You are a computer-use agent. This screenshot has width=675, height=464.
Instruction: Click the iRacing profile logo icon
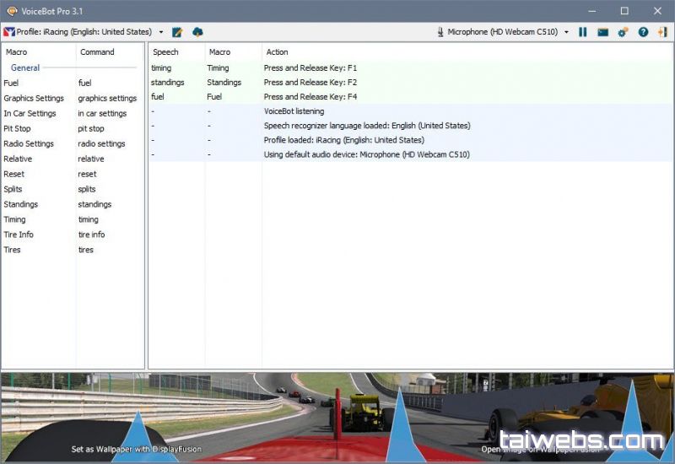9,32
